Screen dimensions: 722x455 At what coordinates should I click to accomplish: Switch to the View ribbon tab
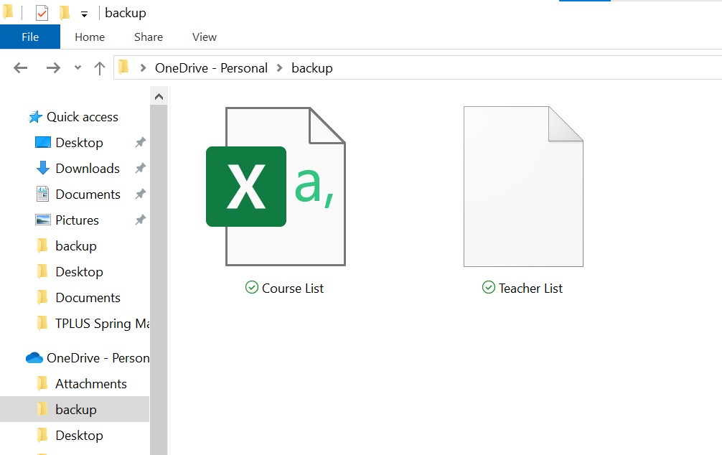point(204,37)
